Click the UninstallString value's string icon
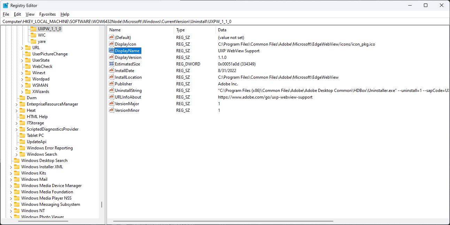This screenshot has height=225, width=450. [111, 90]
